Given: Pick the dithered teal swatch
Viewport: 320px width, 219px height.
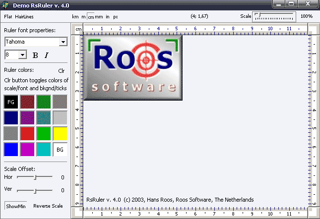Looking at the screenshot, I should click(x=44, y=118).
